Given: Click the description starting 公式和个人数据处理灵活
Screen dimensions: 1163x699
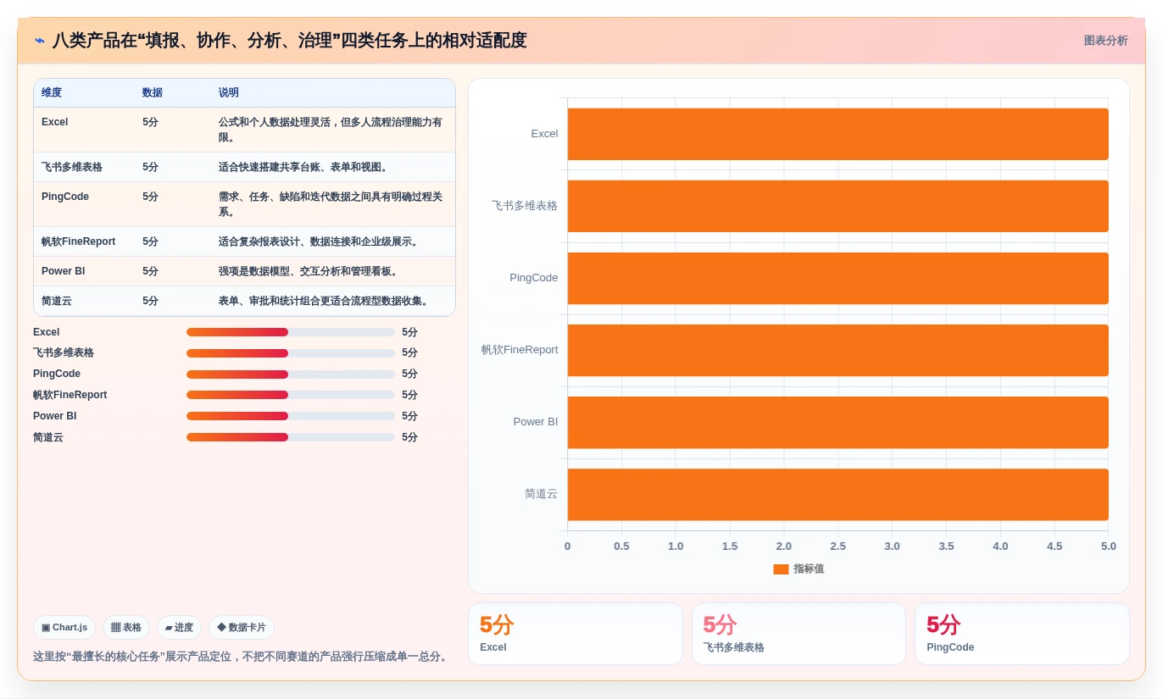Looking at the screenshot, I should tap(331, 130).
